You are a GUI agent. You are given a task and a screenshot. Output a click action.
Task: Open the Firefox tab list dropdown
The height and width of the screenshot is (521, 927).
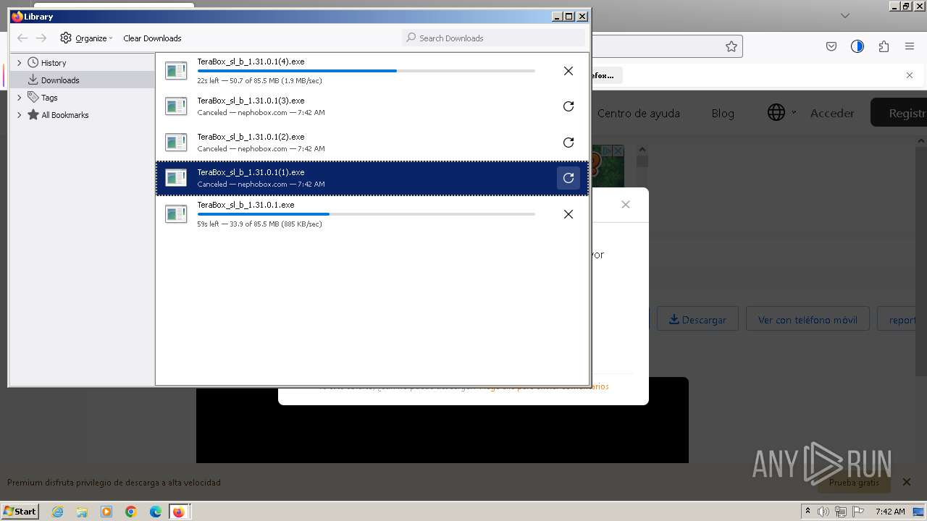[x=844, y=15]
